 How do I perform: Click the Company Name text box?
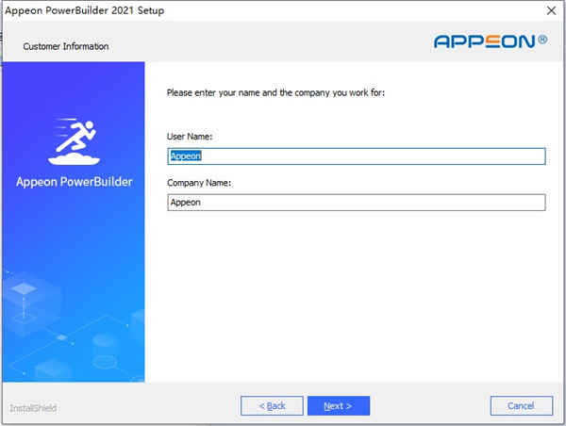[357, 203]
